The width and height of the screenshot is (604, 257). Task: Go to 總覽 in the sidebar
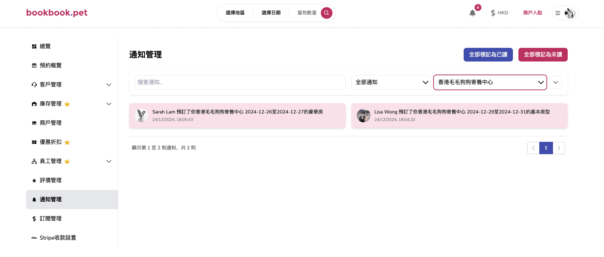72,46
